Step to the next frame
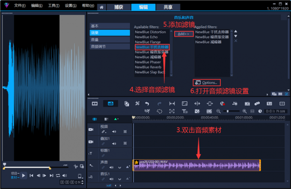Viewport: 291px width, 189px height. 45,175
